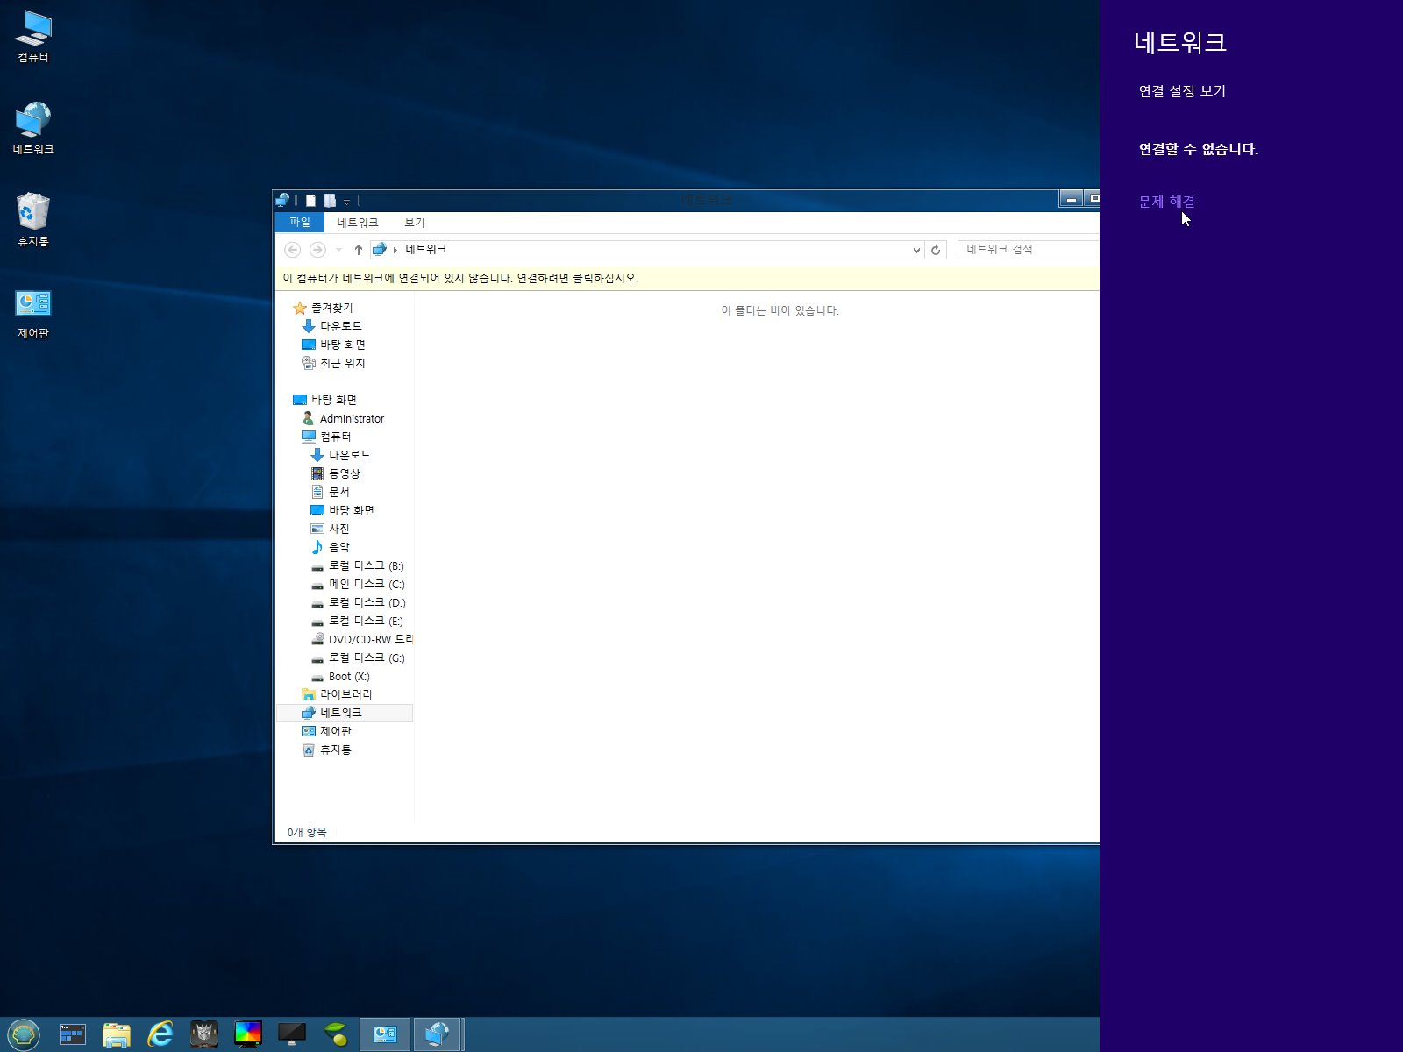Open the 파일 ribbon tab
Image resolution: width=1403 pixels, height=1052 pixels.
click(300, 223)
